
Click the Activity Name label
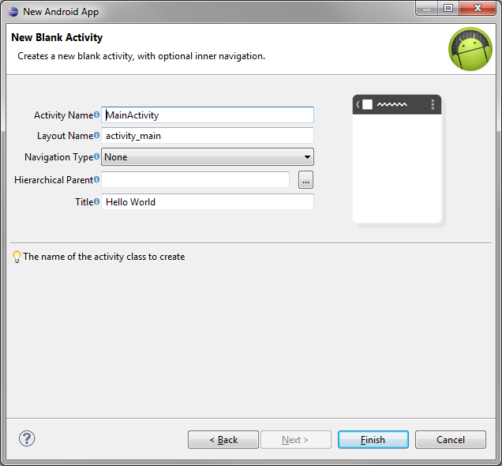63,115
